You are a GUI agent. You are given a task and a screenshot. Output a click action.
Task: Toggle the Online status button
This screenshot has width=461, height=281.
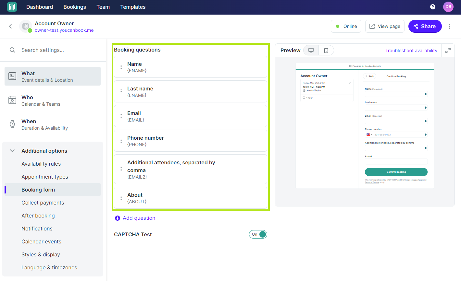346,26
